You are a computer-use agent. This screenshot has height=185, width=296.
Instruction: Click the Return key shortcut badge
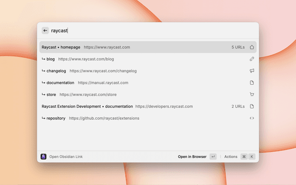point(213,157)
